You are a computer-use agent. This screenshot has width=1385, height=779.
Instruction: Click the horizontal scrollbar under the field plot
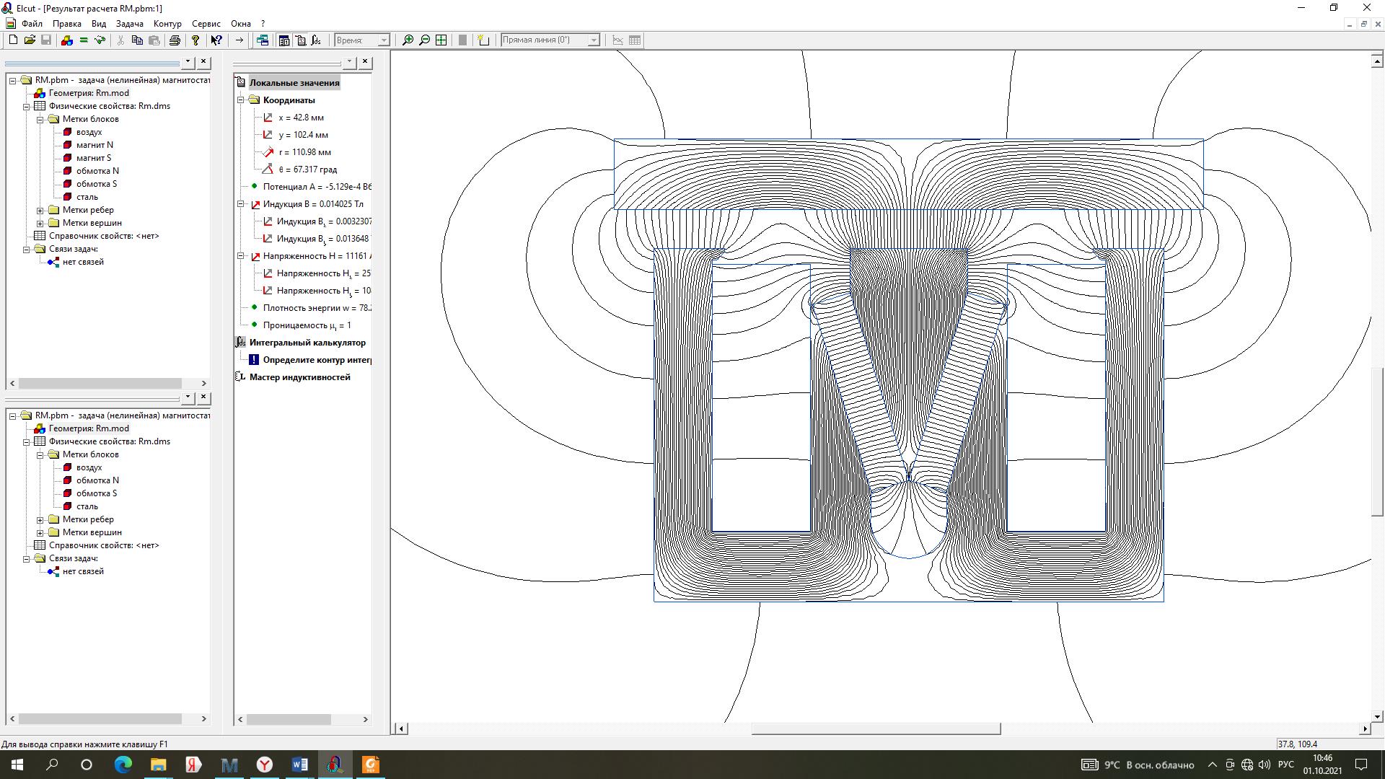[x=875, y=729]
